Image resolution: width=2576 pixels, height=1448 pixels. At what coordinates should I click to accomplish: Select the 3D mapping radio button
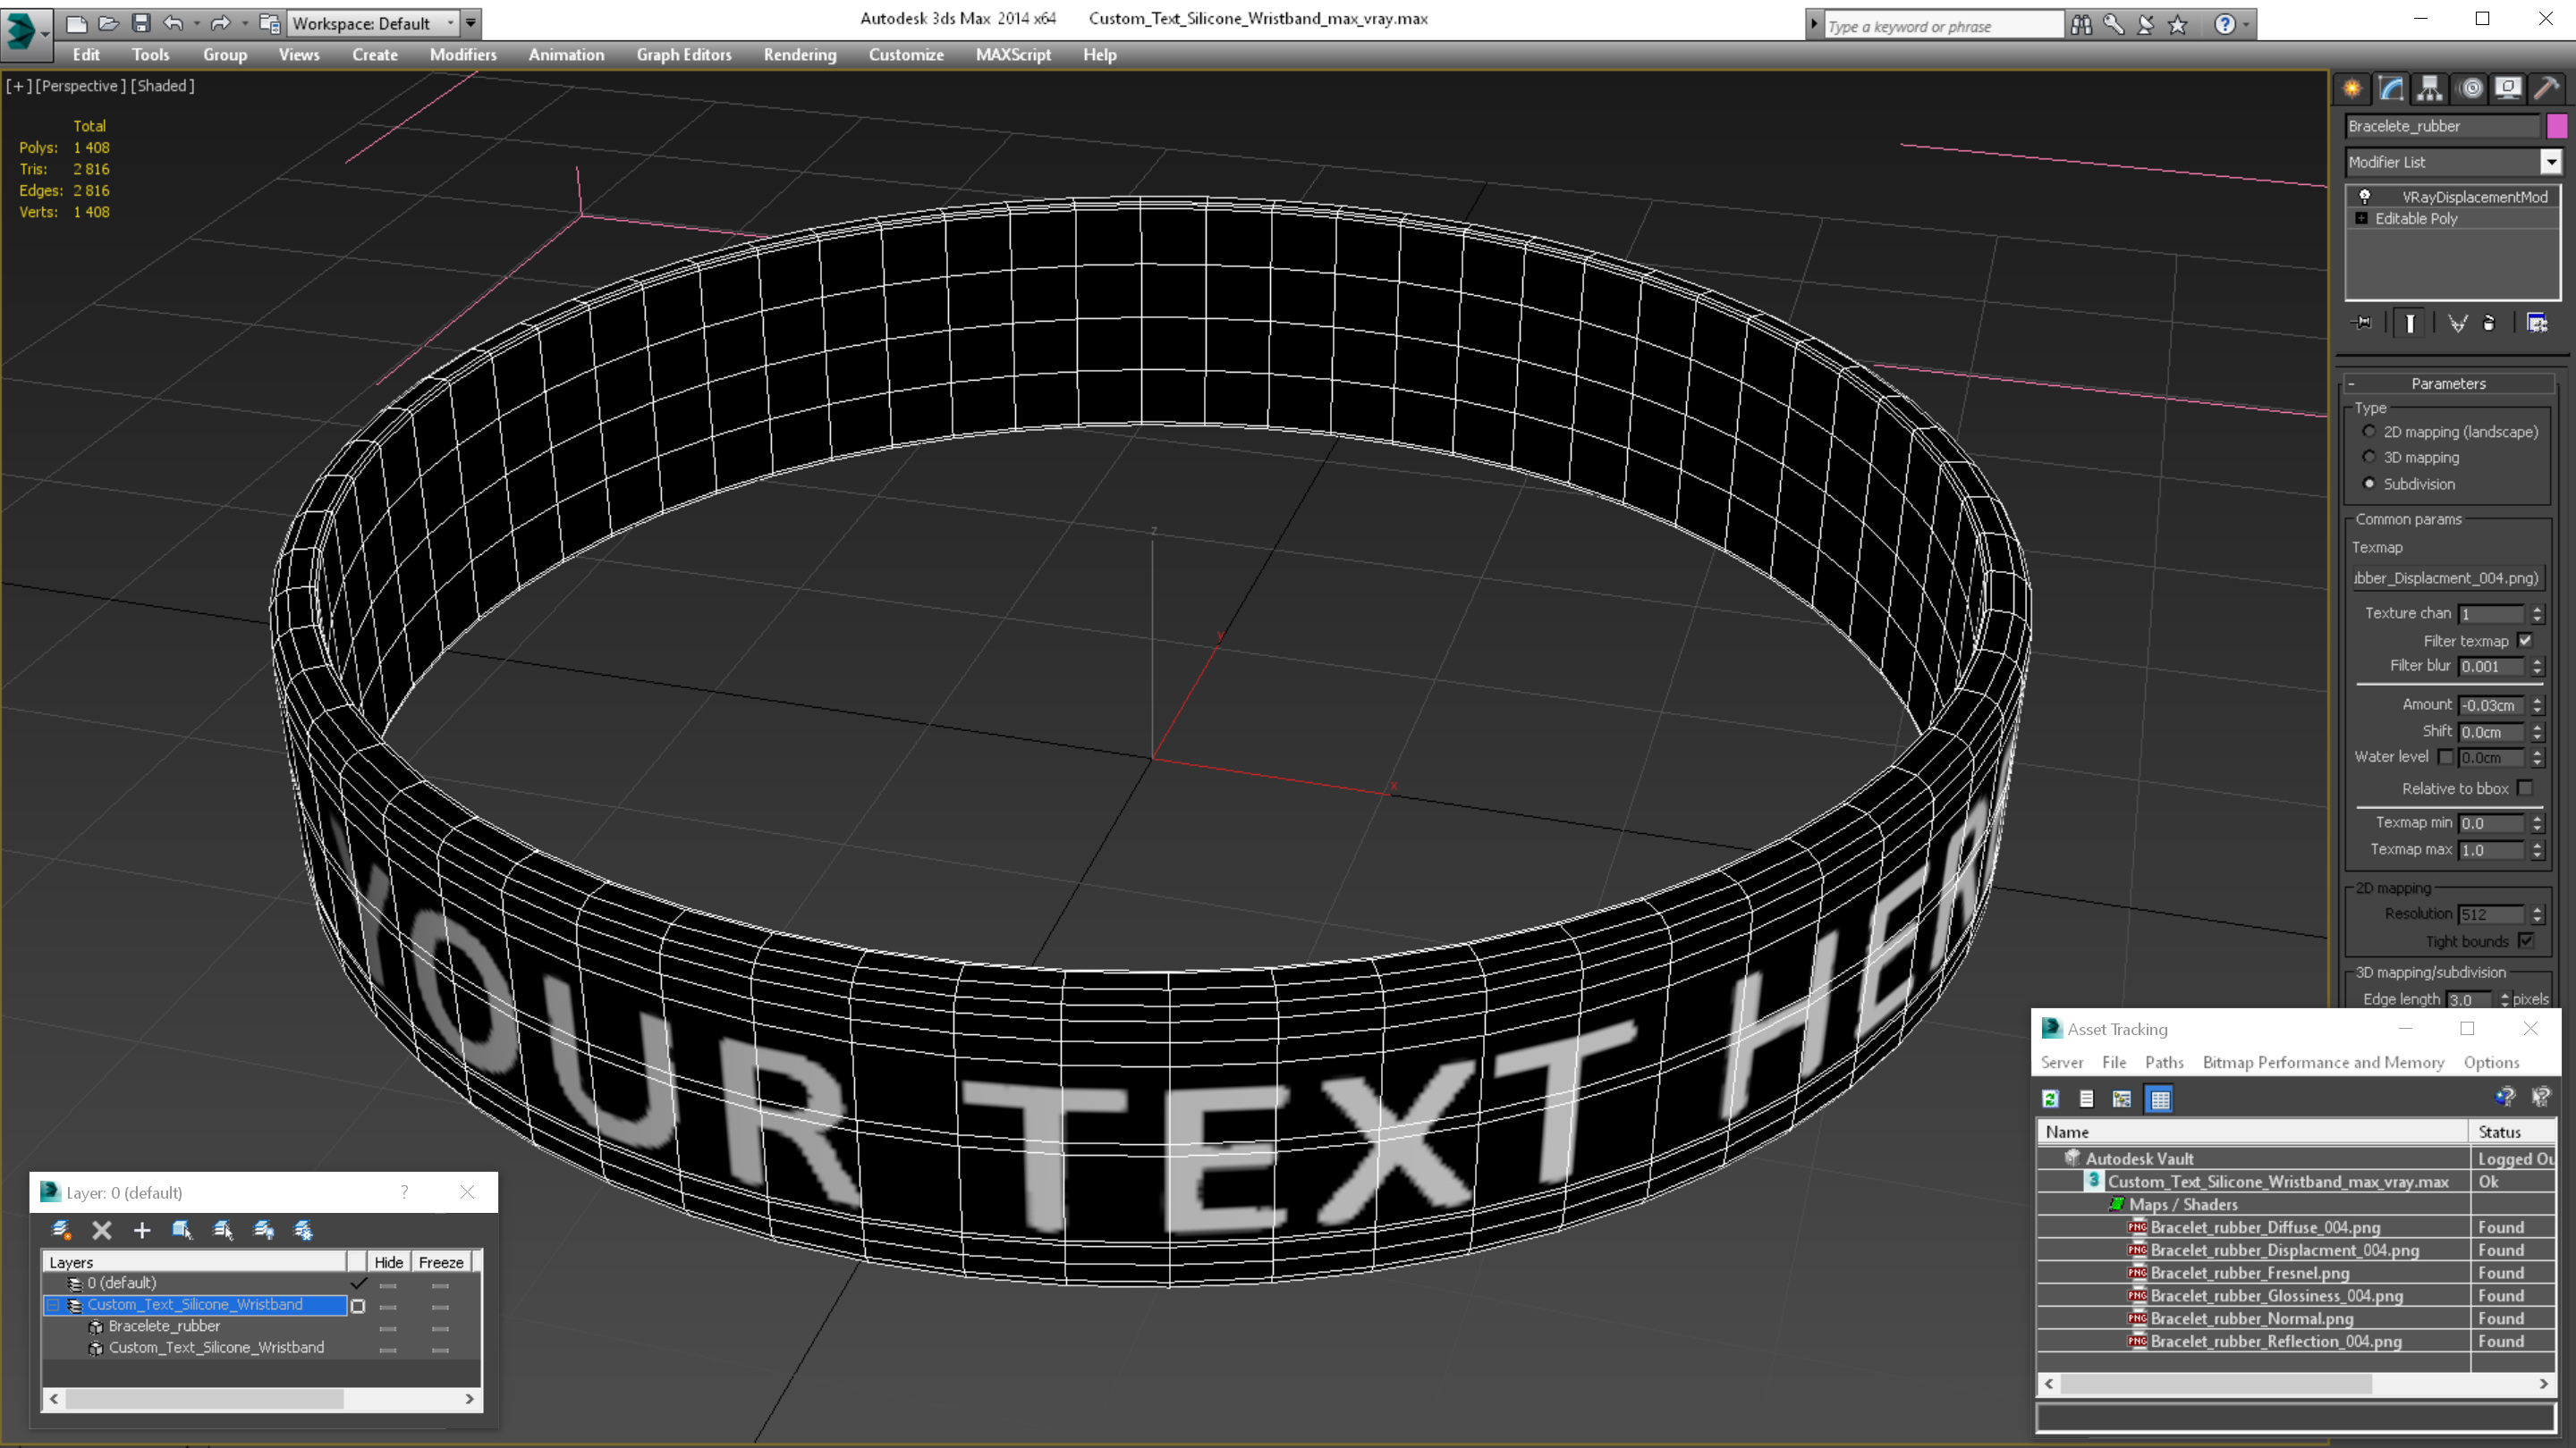click(2369, 457)
